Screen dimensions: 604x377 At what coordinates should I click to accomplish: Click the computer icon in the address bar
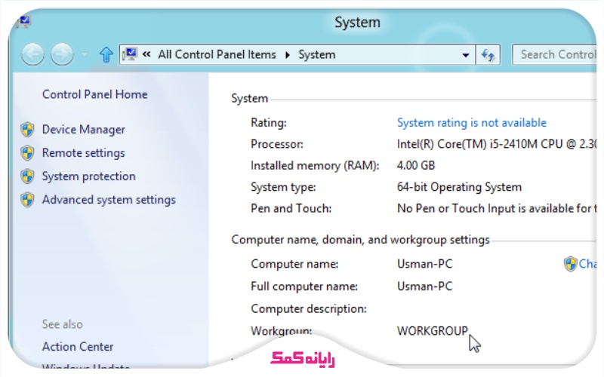coord(129,54)
